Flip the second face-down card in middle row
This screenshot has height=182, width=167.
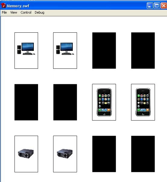tap(65, 102)
